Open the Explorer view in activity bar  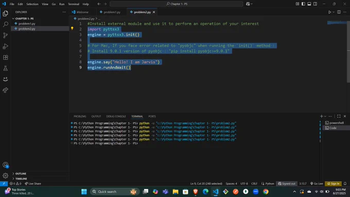click(x=5, y=13)
